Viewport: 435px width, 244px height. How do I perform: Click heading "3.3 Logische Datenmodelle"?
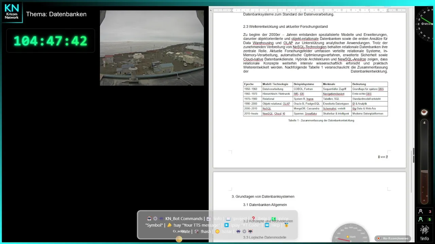coord(265,238)
